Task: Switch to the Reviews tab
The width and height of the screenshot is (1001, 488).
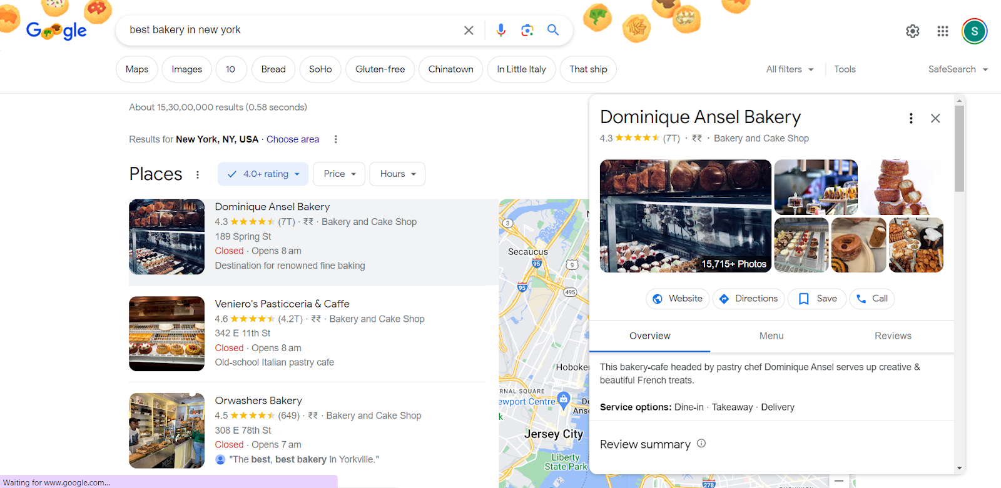Action: pos(893,336)
